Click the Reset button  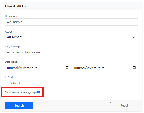tap(124, 106)
